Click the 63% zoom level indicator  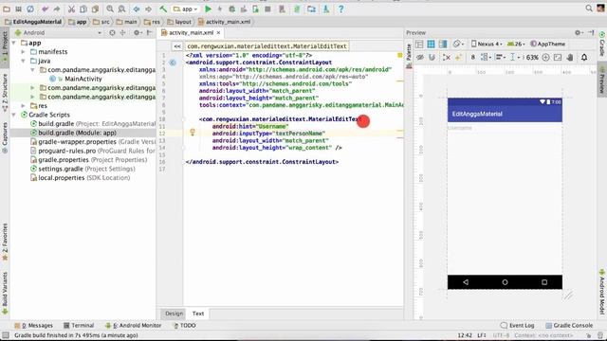pos(532,57)
